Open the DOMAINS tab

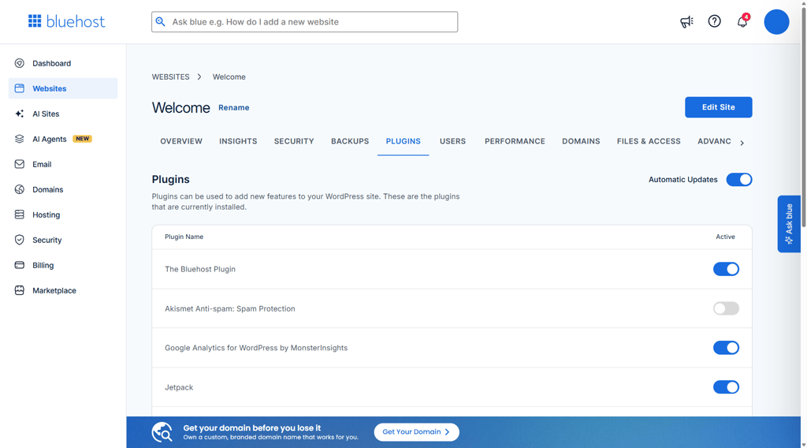click(x=581, y=141)
